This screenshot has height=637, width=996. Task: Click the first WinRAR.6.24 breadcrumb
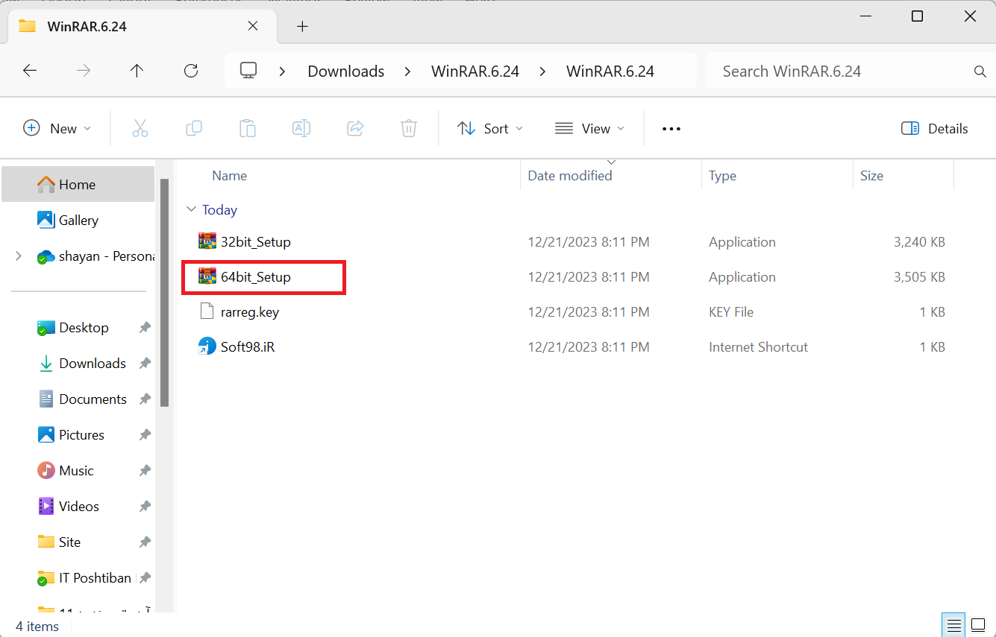(475, 72)
